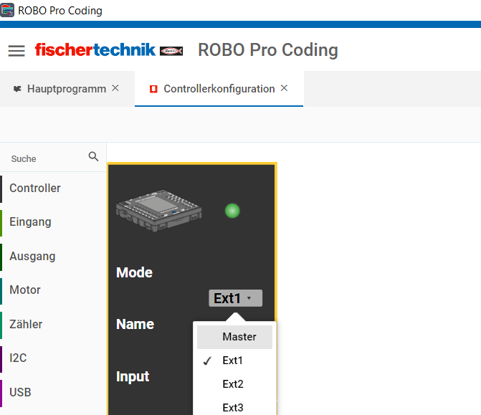Click the ROBO Pro Coding header title
The height and width of the screenshot is (415, 481).
(x=268, y=50)
